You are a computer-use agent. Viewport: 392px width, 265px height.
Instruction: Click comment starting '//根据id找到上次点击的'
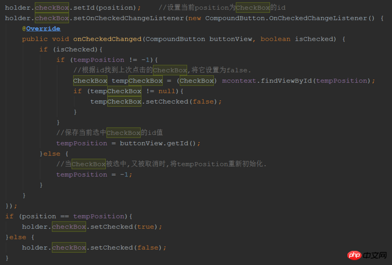coord(162,70)
